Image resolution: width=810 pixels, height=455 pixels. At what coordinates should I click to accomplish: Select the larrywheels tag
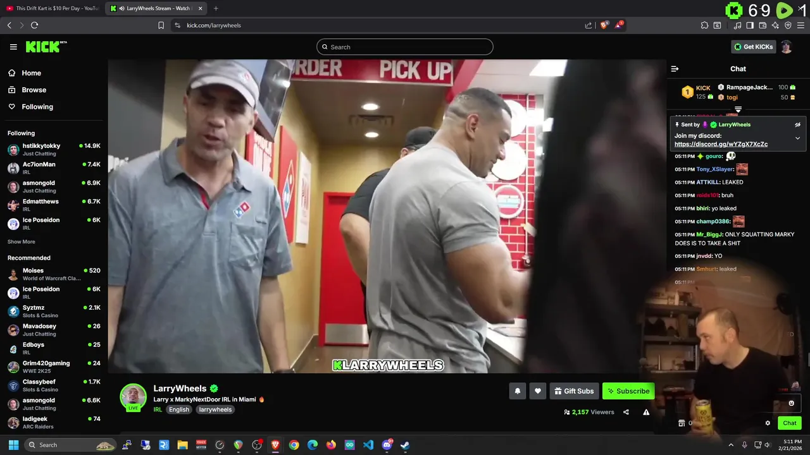215,409
